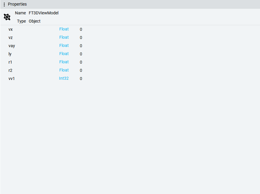
Task: Edit the value field of vv1
Action: click(81, 79)
